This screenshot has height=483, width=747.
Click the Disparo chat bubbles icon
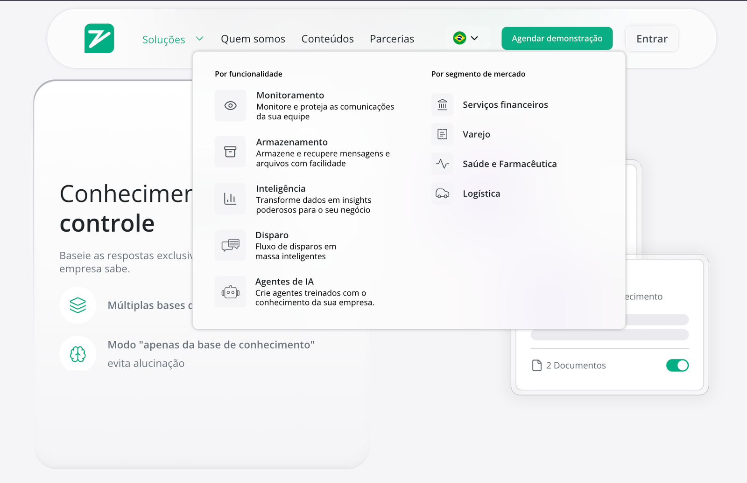point(230,245)
